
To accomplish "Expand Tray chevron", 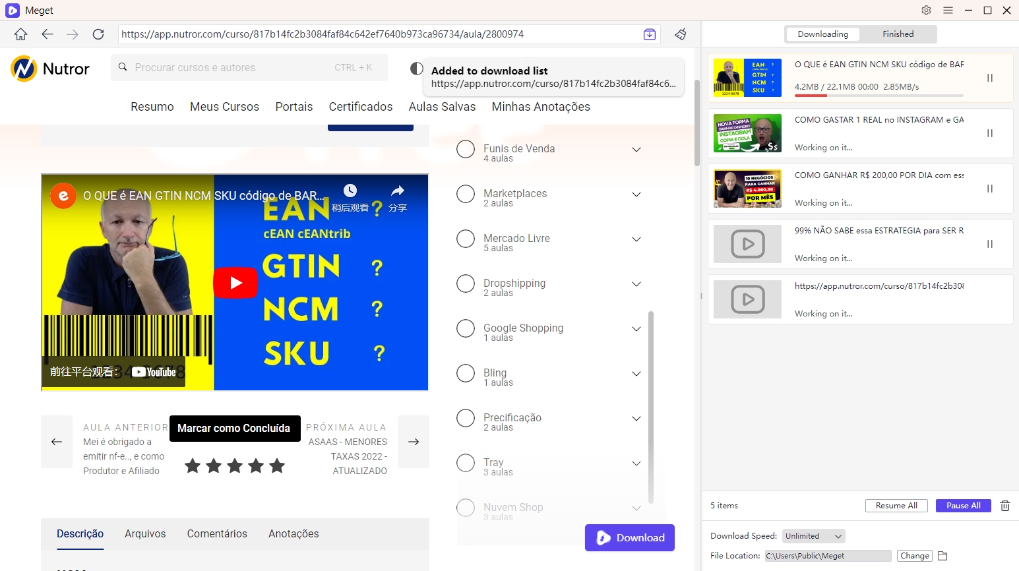I will click(x=636, y=464).
